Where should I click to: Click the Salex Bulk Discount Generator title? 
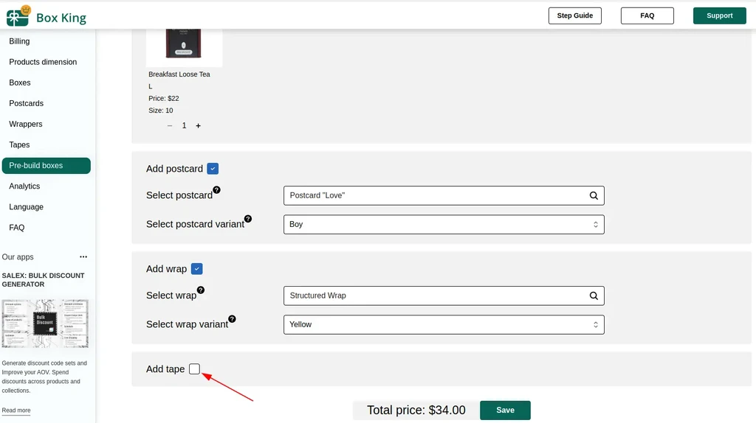[x=43, y=279]
